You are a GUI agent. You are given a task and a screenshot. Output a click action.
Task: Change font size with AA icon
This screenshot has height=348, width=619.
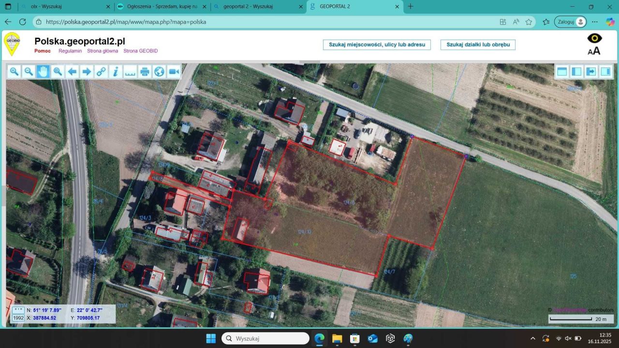click(x=594, y=51)
